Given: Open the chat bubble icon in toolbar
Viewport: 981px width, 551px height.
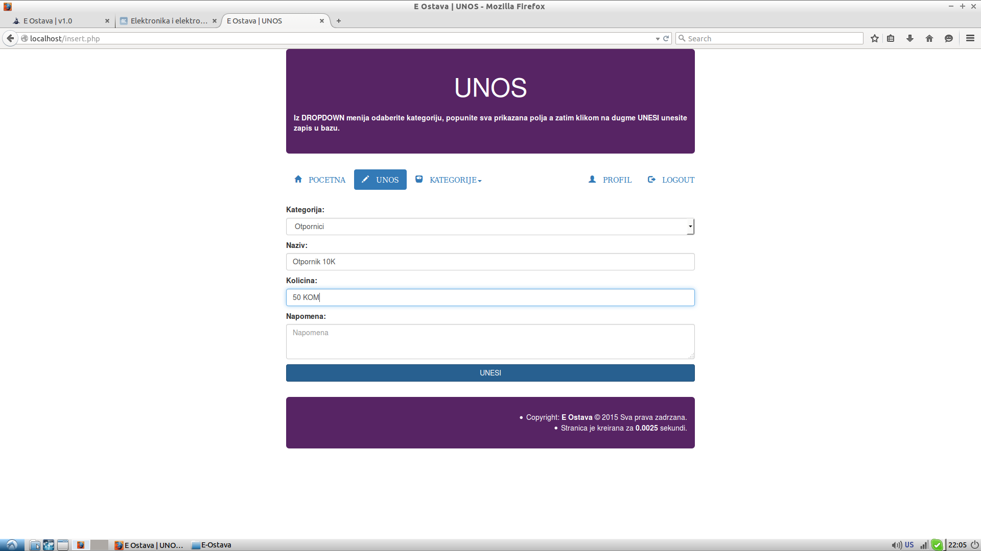Looking at the screenshot, I should [949, 38].
